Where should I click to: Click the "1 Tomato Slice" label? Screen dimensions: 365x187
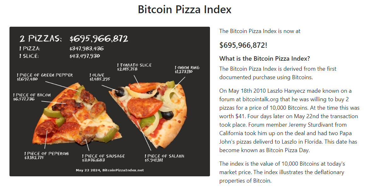(x=134, y=67)
